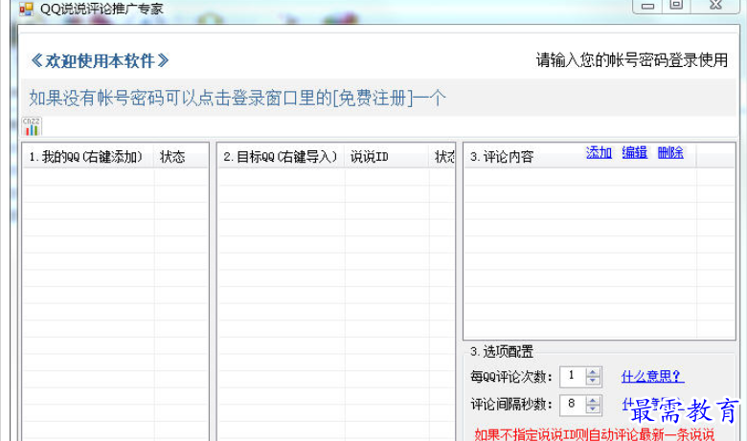Click the 每QQ评论次数 value field
747x441 pixels.
(x=573, y=377)
